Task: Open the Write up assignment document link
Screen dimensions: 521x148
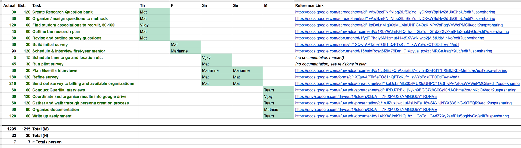Action: coord(402,116)
